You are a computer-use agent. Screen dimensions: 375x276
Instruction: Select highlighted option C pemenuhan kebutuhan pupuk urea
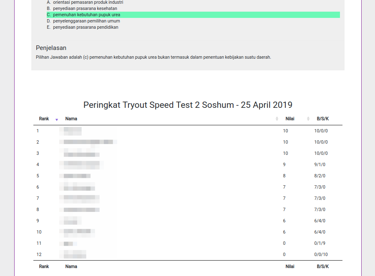tap(86, 15)
